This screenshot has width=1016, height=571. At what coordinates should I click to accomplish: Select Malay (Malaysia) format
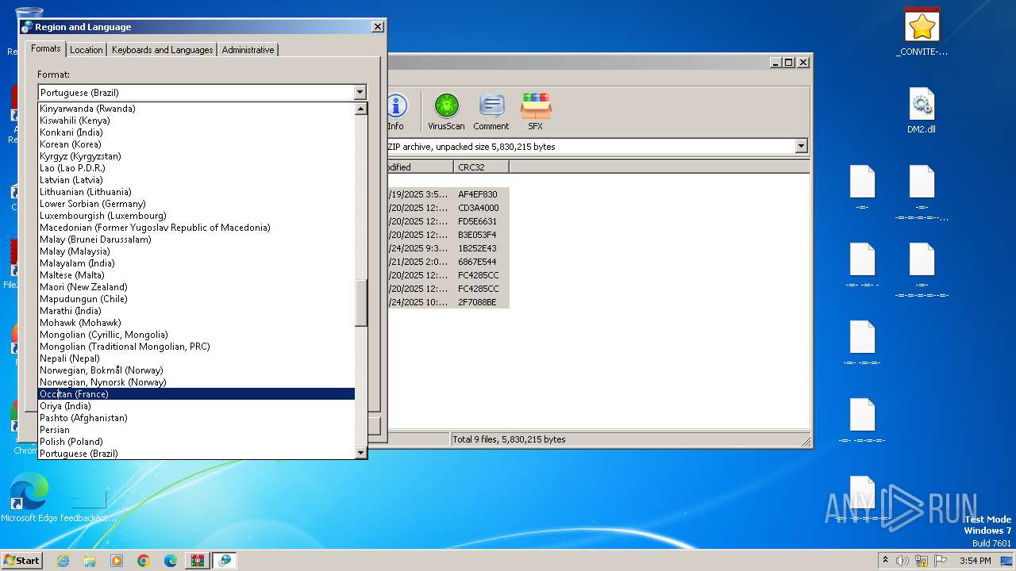point(196,251)
